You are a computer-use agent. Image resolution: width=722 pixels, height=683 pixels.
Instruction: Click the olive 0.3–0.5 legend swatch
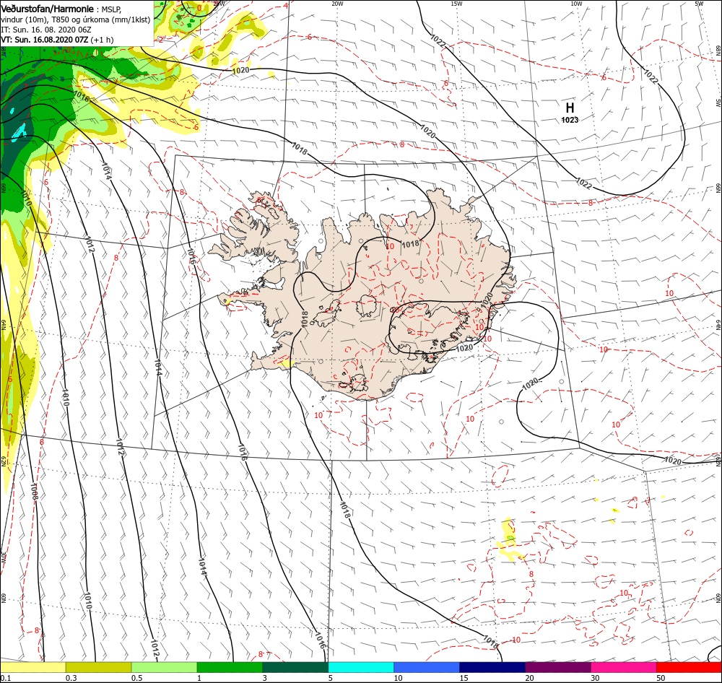(98, 667)
